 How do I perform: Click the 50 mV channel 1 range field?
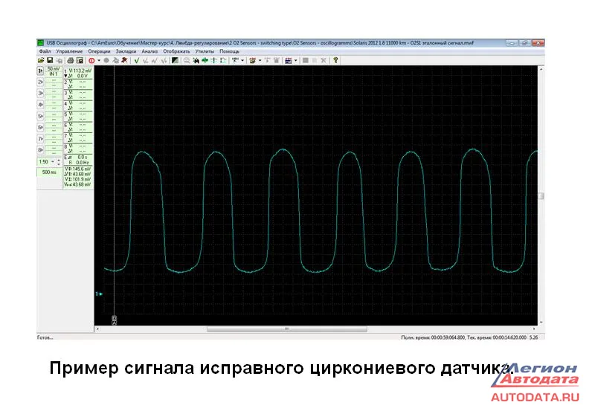[54, 69]
